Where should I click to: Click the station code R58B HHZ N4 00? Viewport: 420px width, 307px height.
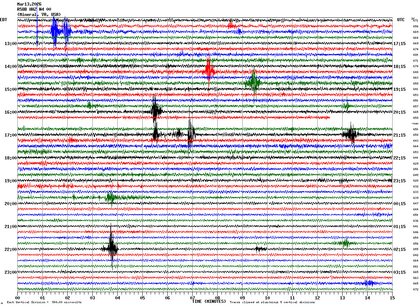[34, 9]
